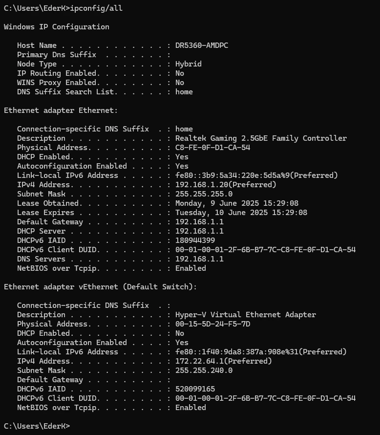The image size is (380, 435).
Task: Click the DHCPv6 IAID value 520099165
Action: coord(195,389)
